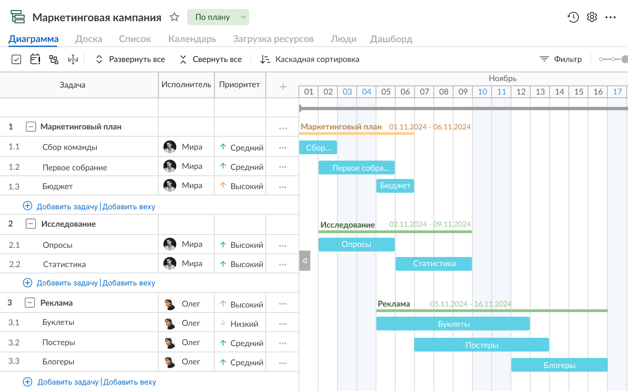Collapse the Реклама group

[30, 303]
